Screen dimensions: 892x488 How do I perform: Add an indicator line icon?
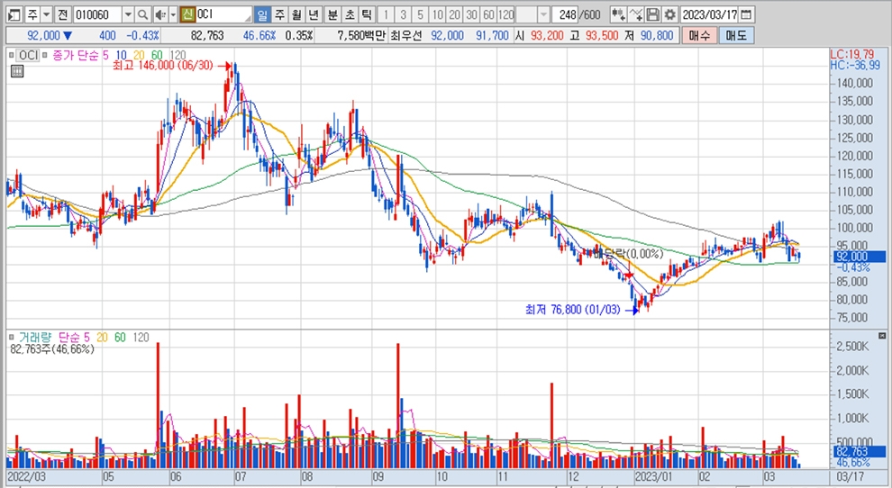click(637, 14)
